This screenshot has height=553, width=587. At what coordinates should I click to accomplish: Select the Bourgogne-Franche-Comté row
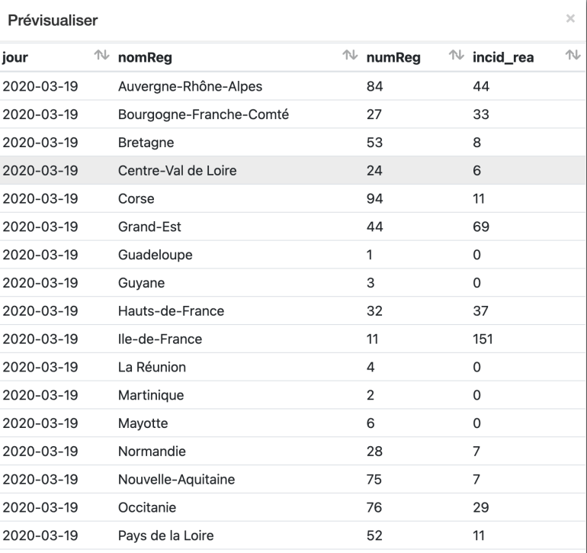pyautogui.click(x=293, y=114)
